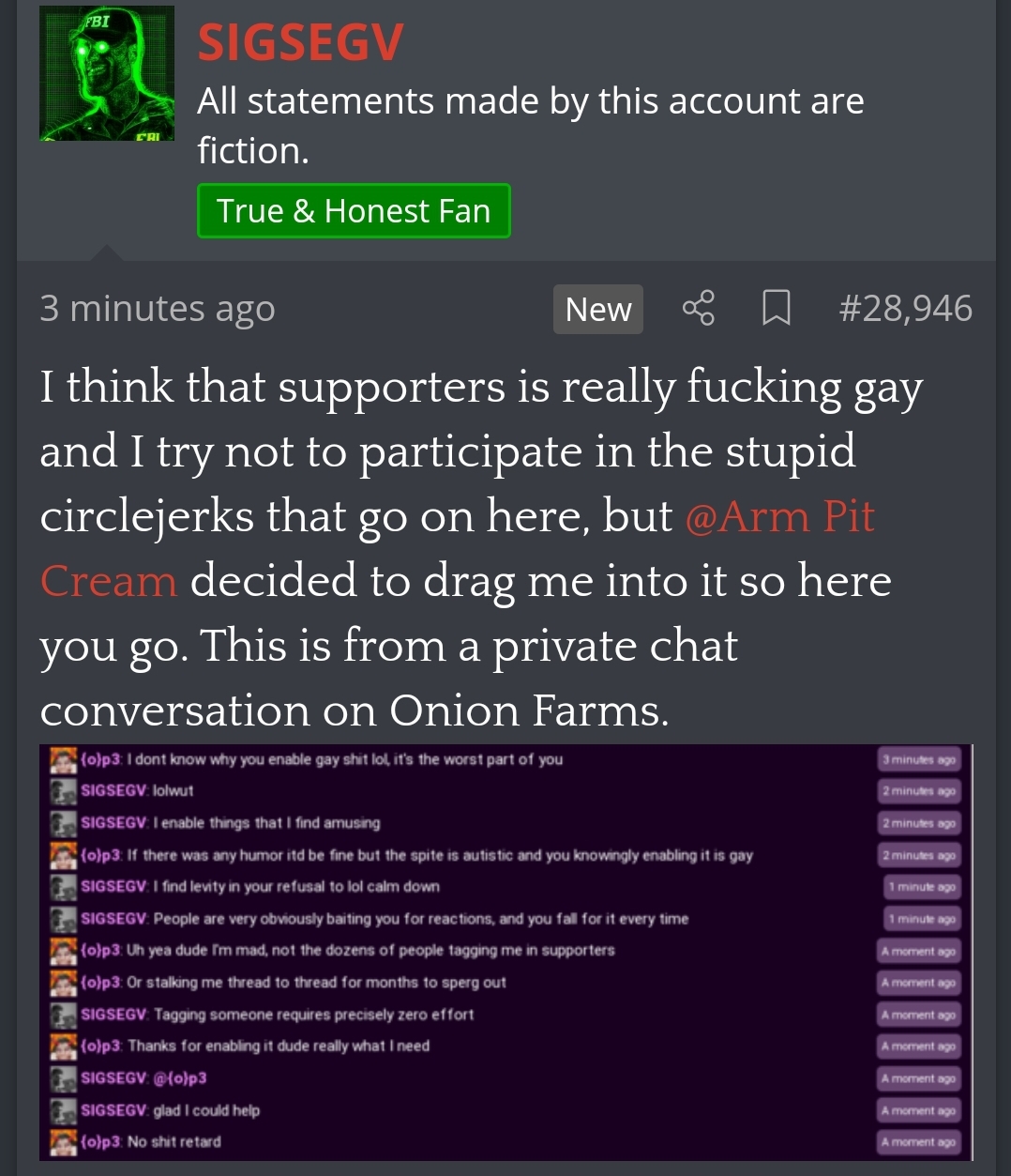Click the {o}p3 avatar beside No shit message
The height and width of the screenshot is (1176, 1011).
pos(63,1142)
